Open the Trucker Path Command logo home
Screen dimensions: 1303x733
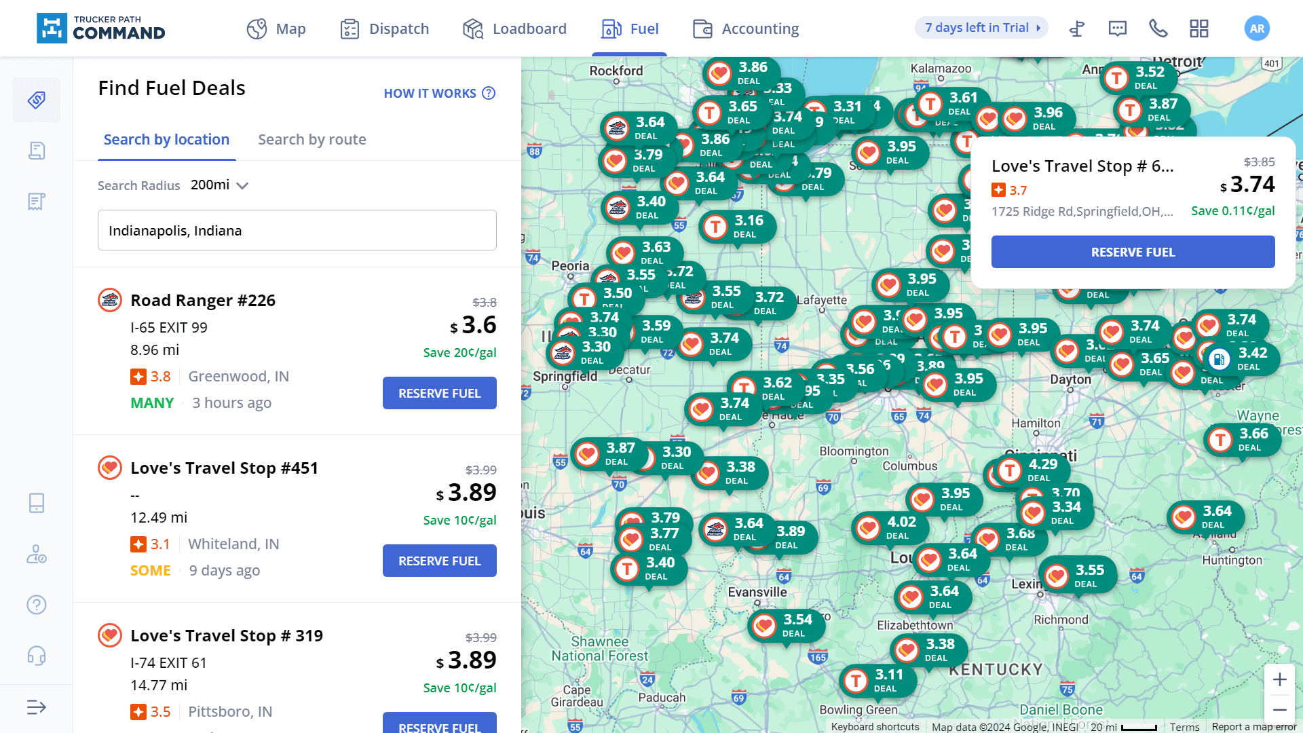(100, 28)
